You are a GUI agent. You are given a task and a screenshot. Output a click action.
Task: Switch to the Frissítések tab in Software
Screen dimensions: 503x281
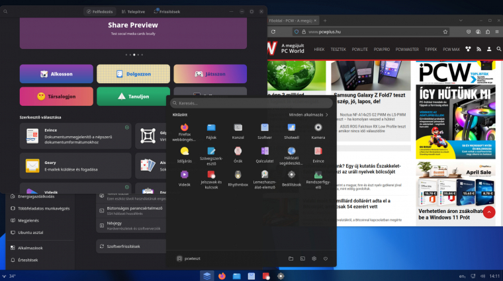tap(167, 11)
